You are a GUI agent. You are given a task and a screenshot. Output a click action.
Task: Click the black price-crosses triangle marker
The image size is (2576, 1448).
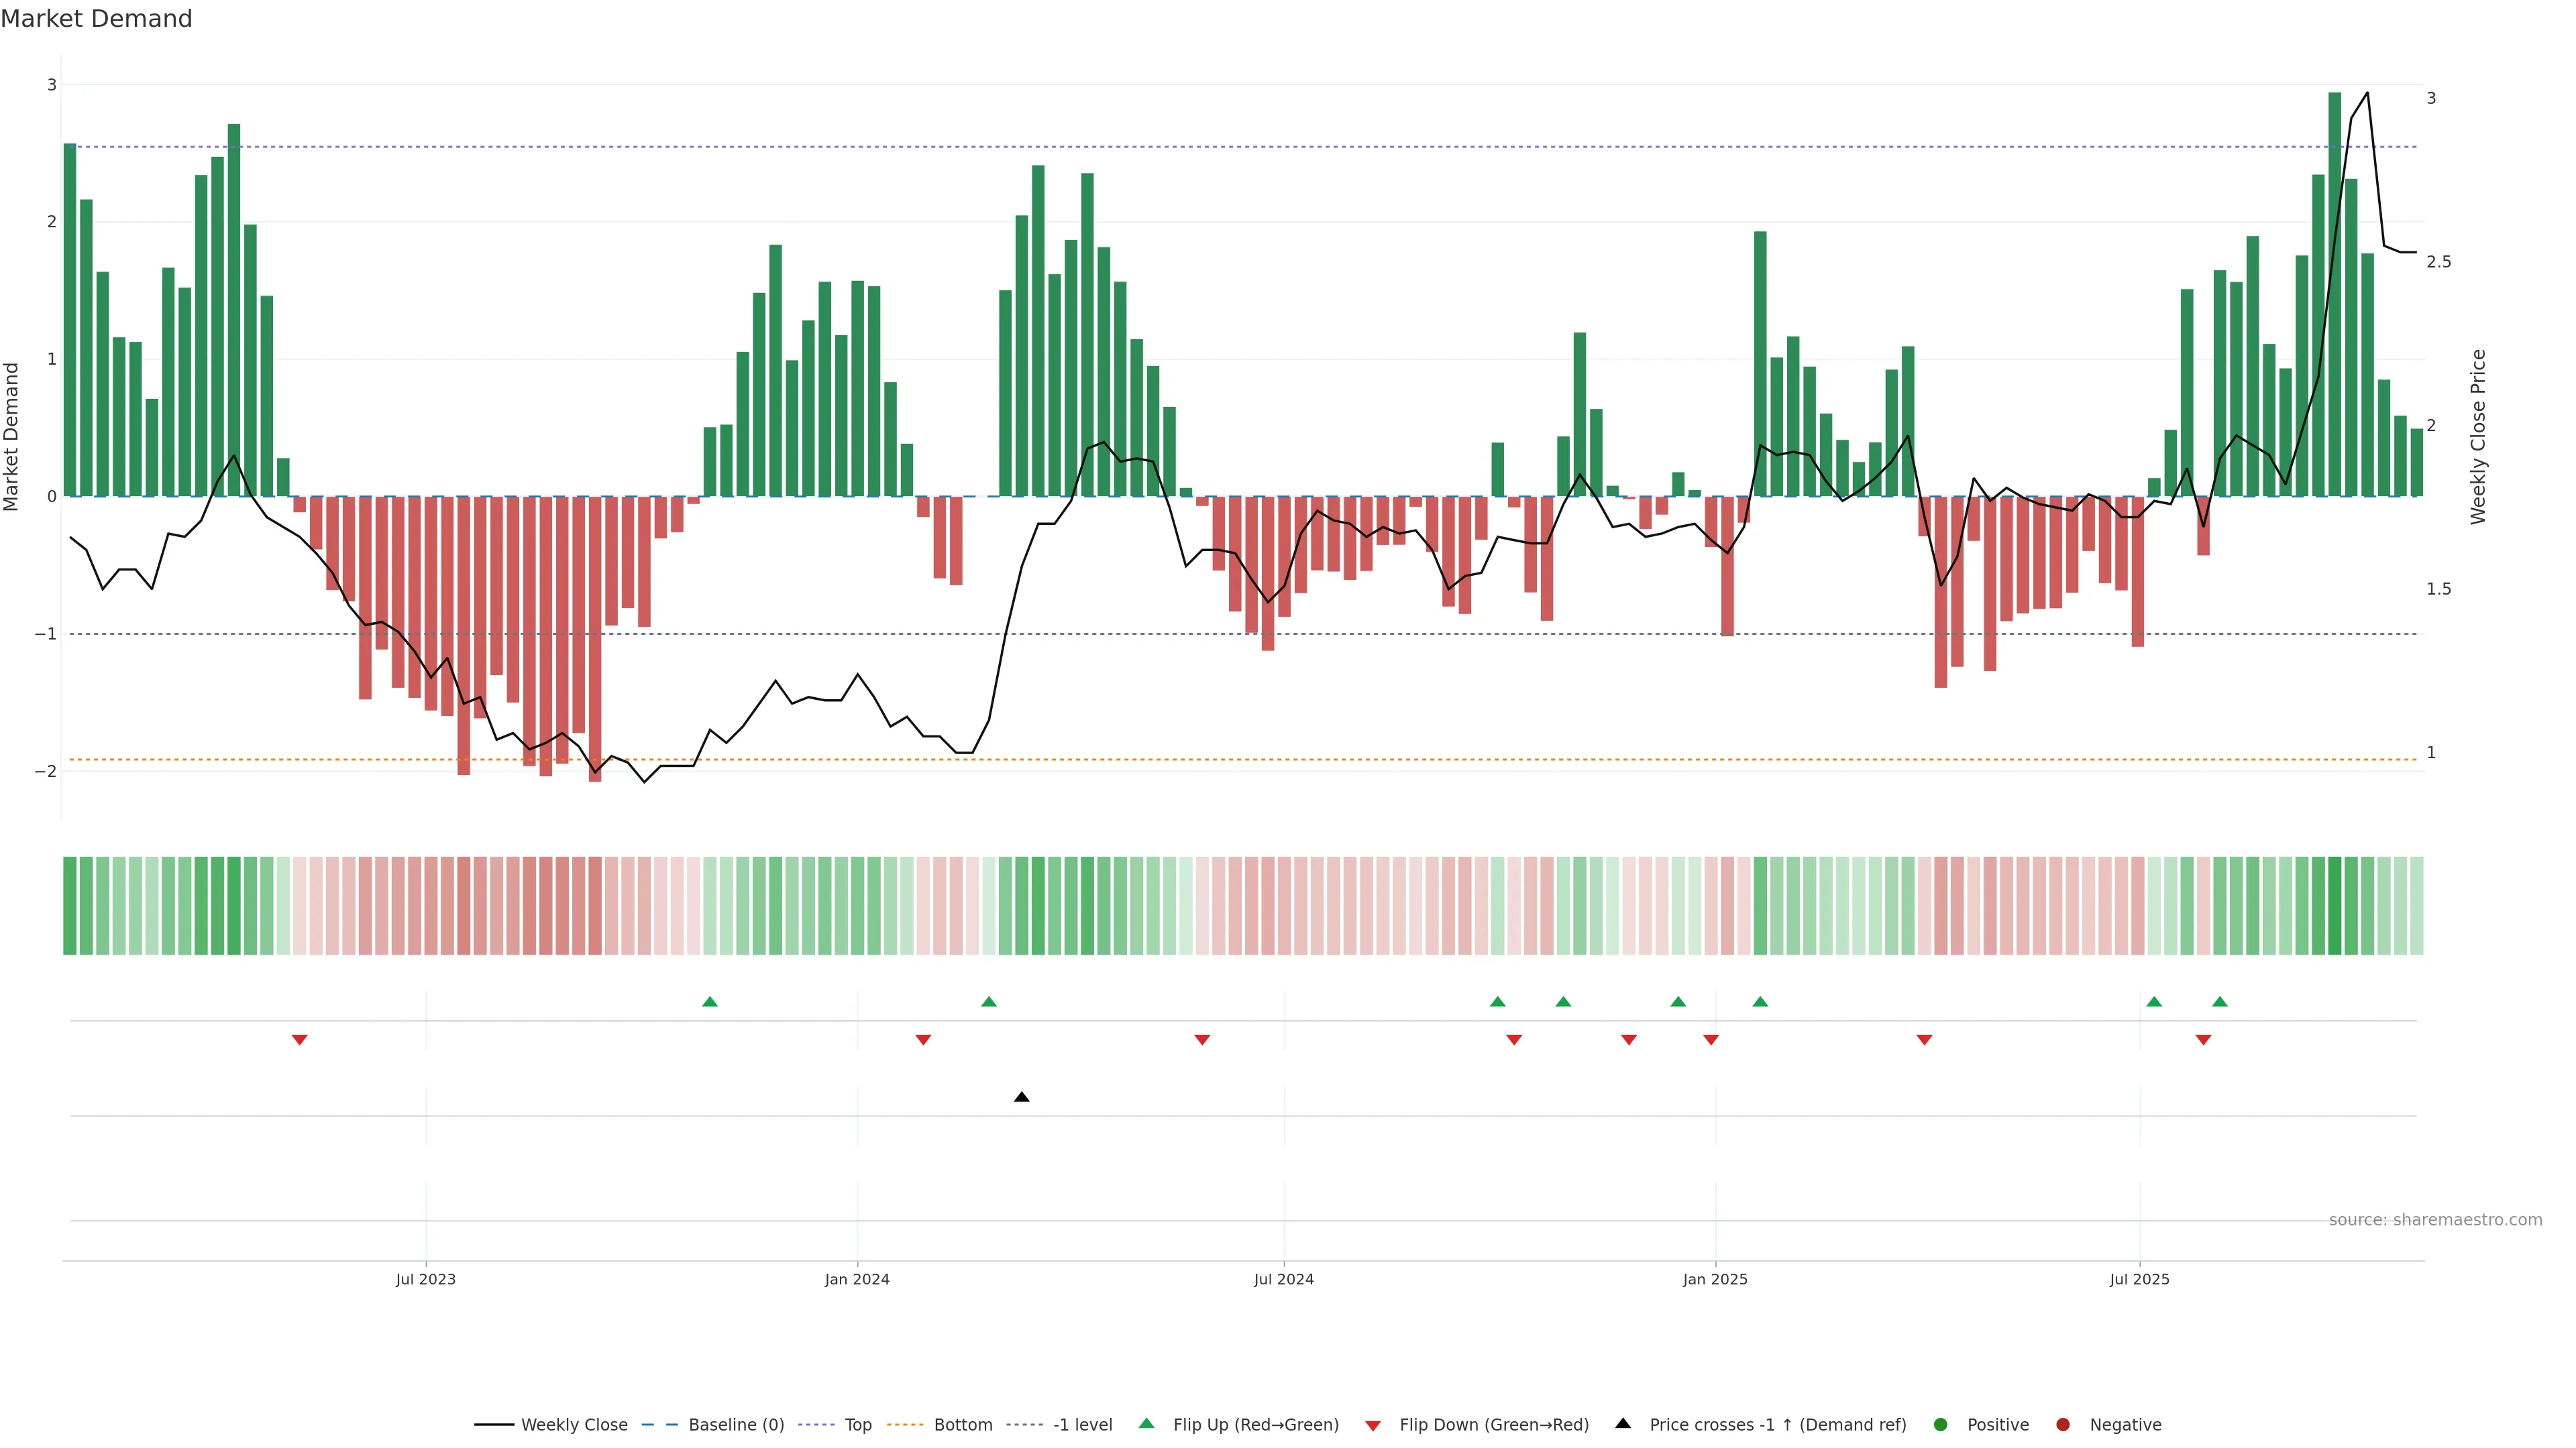pyautogui.click(x=1021, y=1097)
